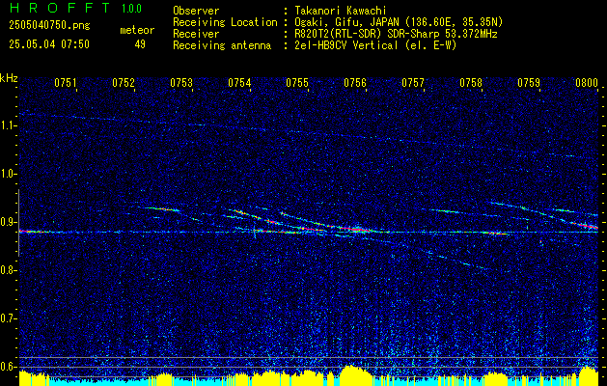This screenshot has width=607, height=386.
Task: Click the 0757 time marker
Action: pos(413,83)
